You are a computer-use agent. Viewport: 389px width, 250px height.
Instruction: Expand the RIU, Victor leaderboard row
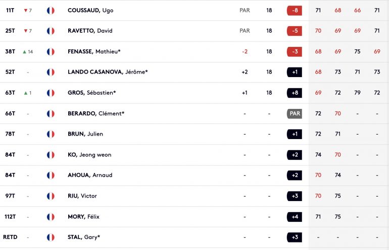tap(194, 196)
